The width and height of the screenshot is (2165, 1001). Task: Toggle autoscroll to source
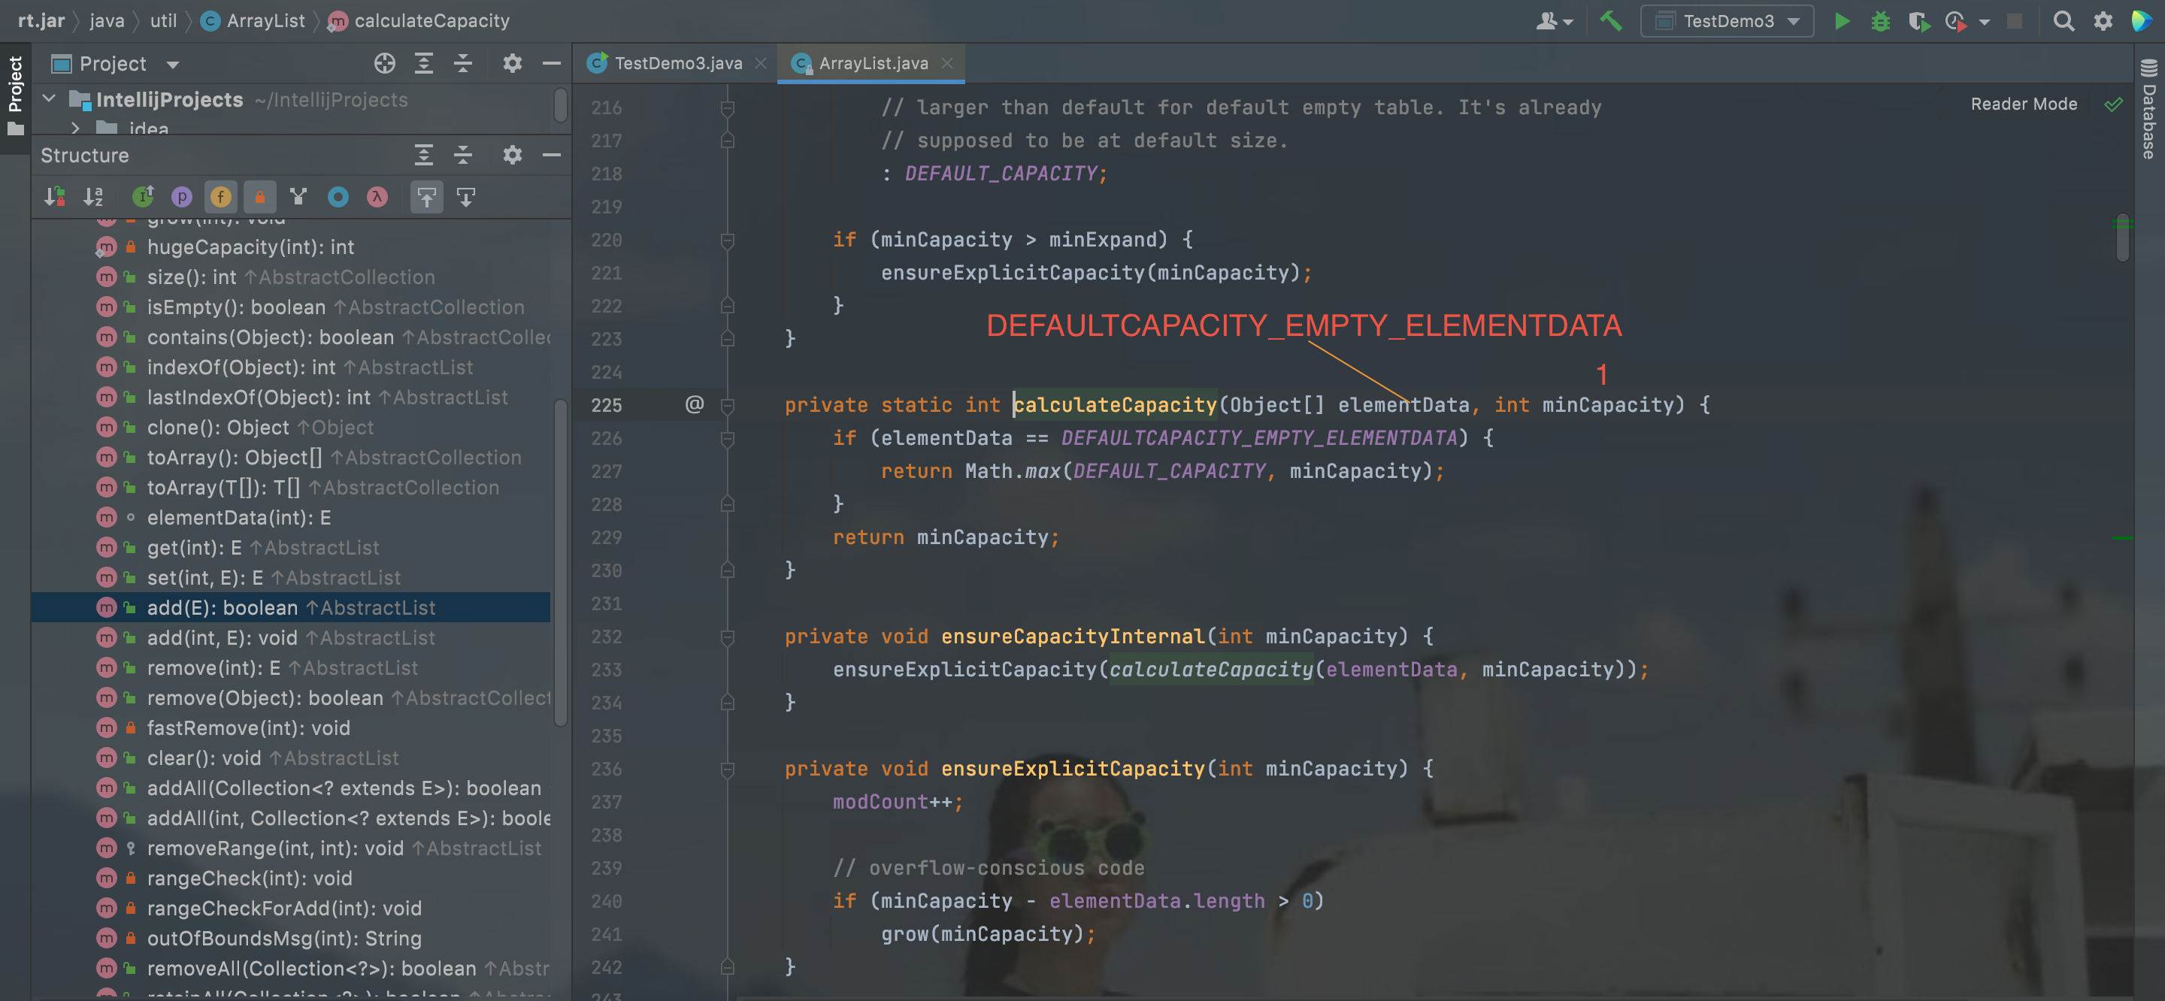427,197
